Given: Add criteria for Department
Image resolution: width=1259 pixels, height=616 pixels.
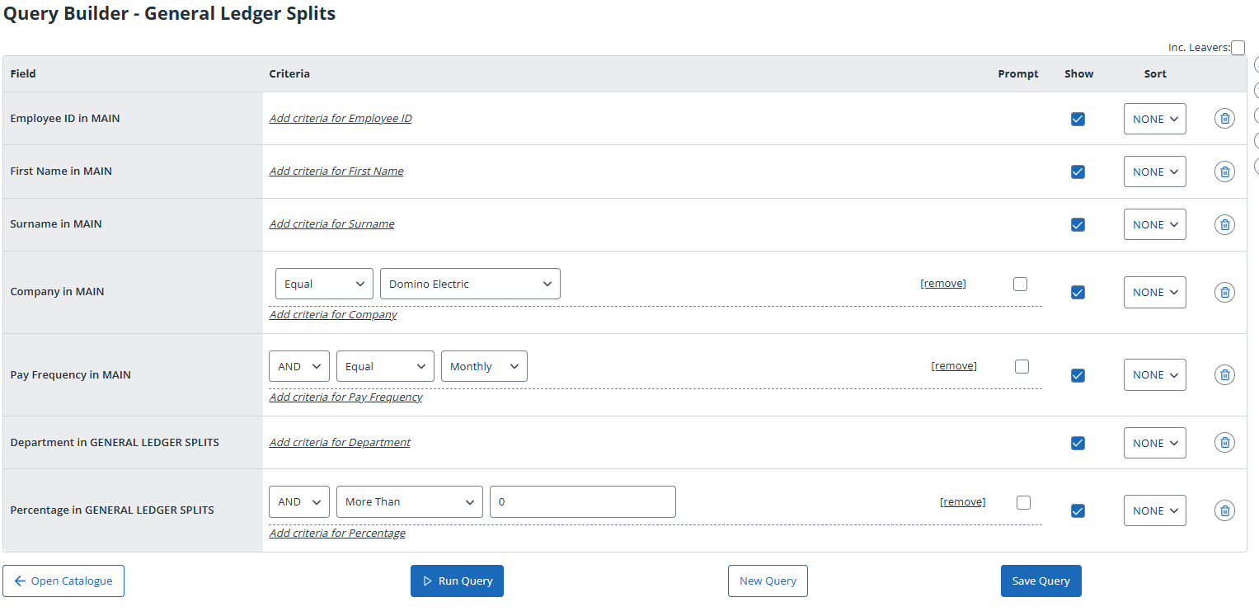Looking at the screenshot, I should click(x=340, y=443).
